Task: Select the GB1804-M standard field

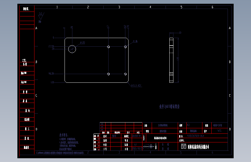Action: 136,136
